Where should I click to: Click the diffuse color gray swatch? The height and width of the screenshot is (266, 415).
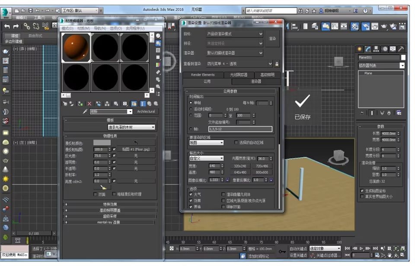coord(102,143)
